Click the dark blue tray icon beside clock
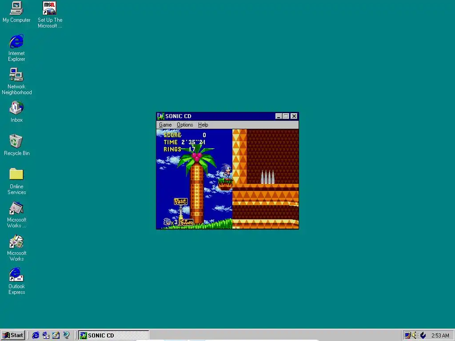 (x=423, y=336)
